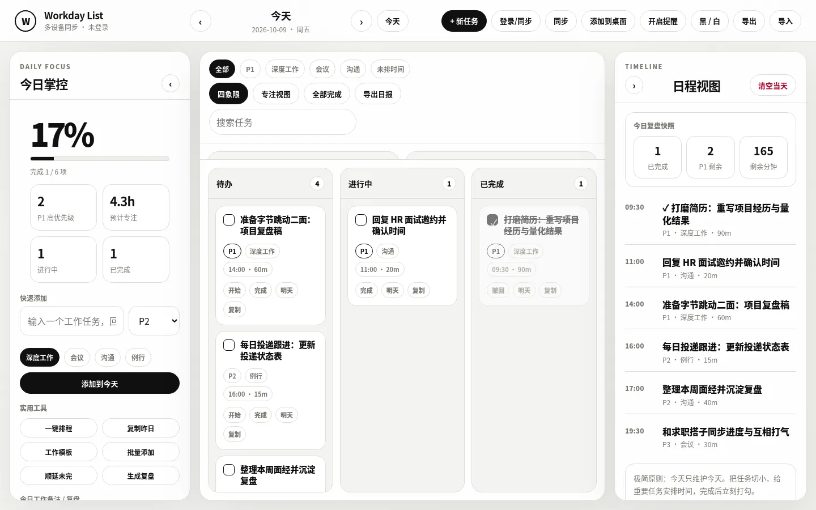Click the 今天 jump button
Image resolution: width=816 pixels, height=510 pixels.
[393, 22]
